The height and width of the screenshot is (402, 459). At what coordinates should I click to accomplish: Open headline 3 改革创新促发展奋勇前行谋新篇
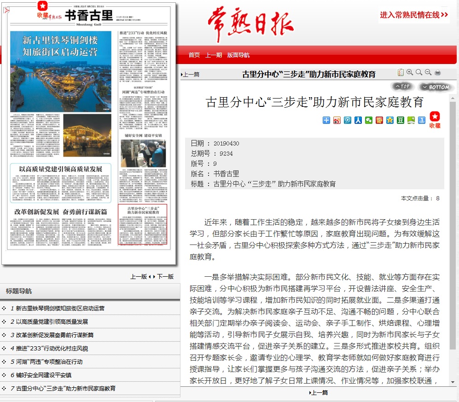coord(54,335)
